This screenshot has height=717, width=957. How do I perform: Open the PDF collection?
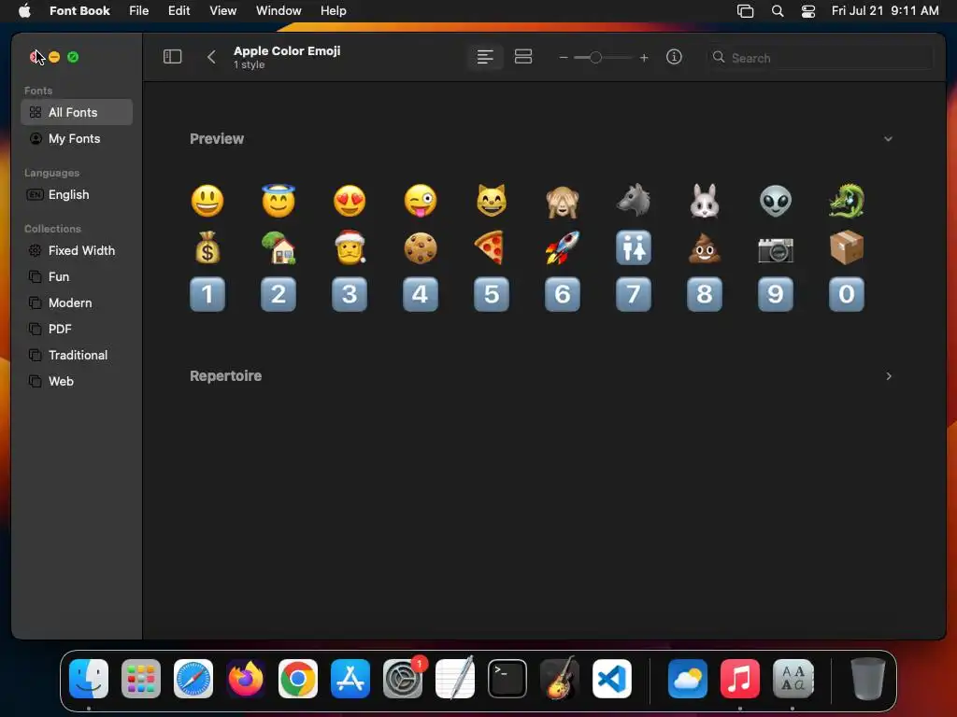tap(77, 330)
